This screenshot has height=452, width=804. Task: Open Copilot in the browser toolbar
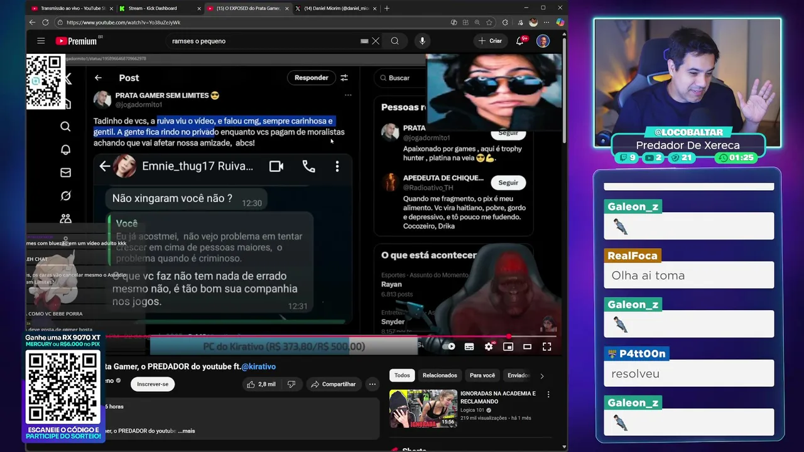coord(560,22)
